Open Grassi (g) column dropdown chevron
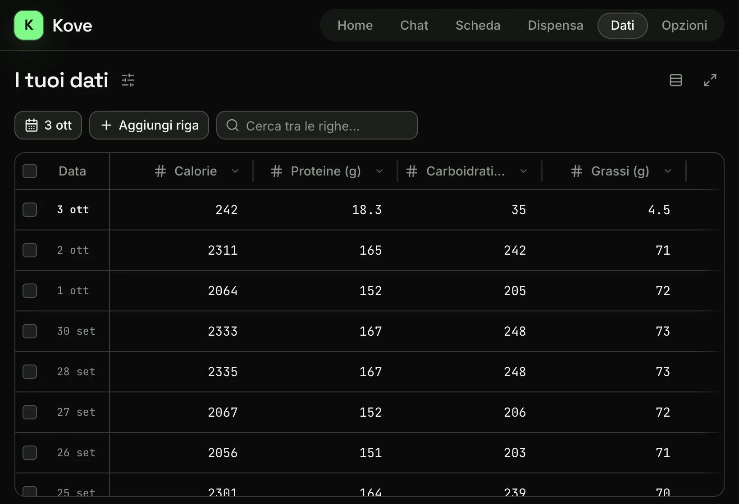 coord(668,171)
